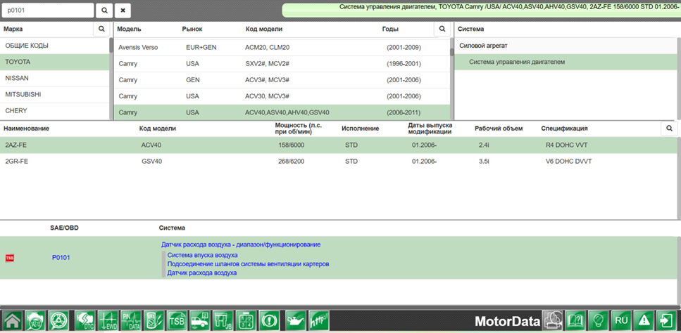Image resolution: width=681 pixels, height=333 pixels.
Task: Open the brake warning service reset icon
Action: pyautogui.click(x=269, y=321)
